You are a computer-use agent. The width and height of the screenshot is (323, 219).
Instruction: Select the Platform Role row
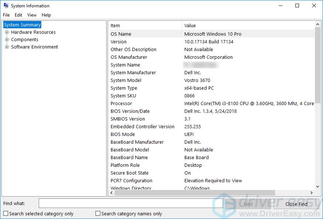[212, 165]
